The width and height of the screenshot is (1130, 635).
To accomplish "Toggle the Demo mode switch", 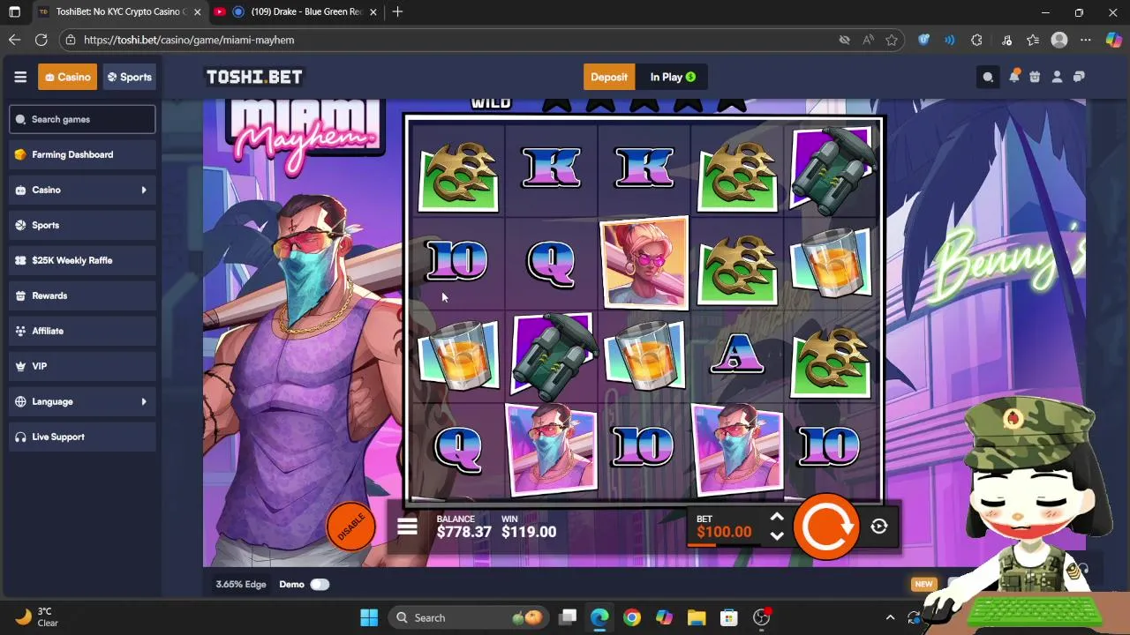I will pyautogui.click(x=320, y=584).
